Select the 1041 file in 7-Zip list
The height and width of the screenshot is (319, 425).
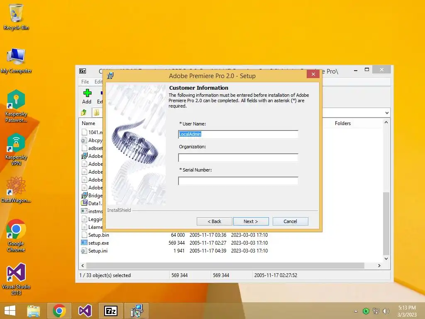(x=92, y=132)
